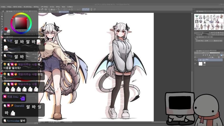Expand the layer folder arrow

pyautogui.click(x=199, y=60)
